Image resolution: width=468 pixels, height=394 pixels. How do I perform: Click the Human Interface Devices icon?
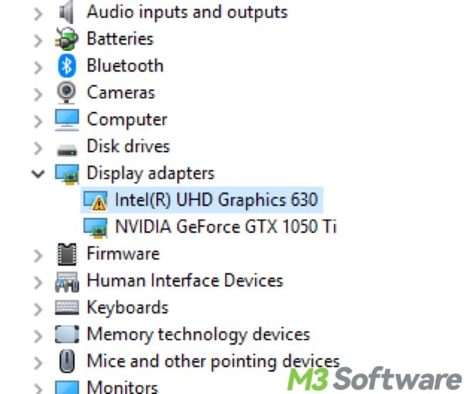pyautogui.click(x=67, y=282)
